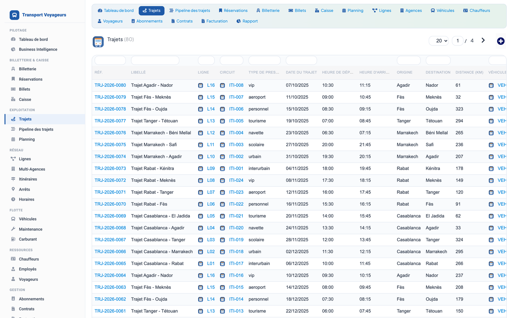Viewport: 515px width, 318px height.
Task: Open trajet link TRJ-2026-0075
Action: (x=110, y=145)
